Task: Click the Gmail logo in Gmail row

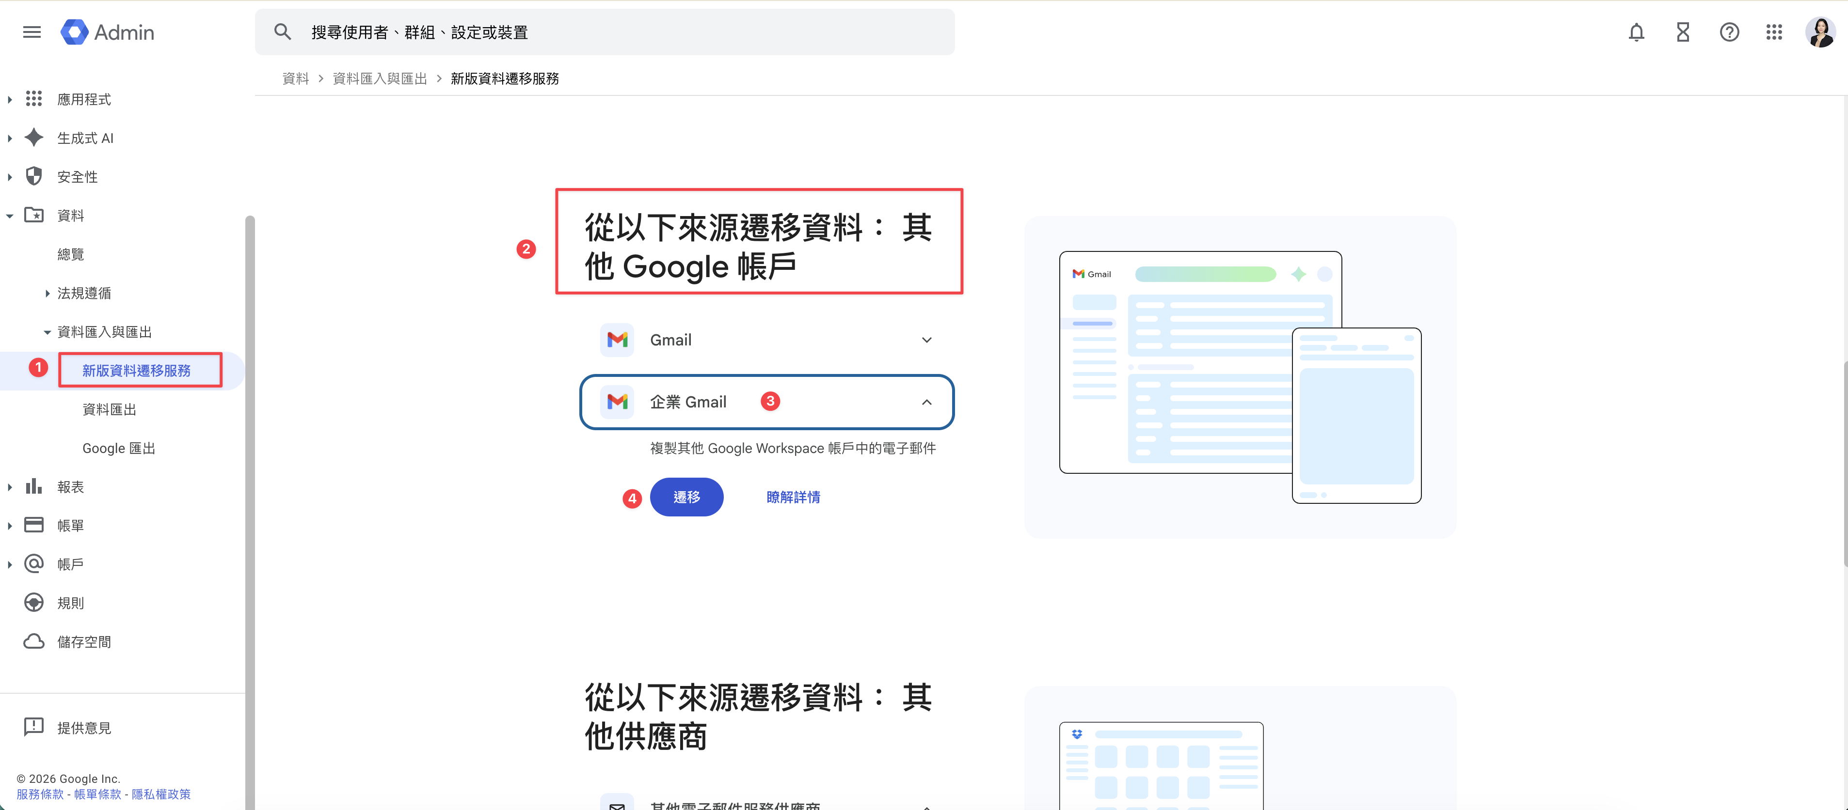Action: tap(617, 340)
